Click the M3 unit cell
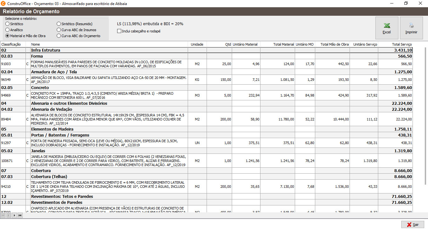428x229 pixels. 197,95
